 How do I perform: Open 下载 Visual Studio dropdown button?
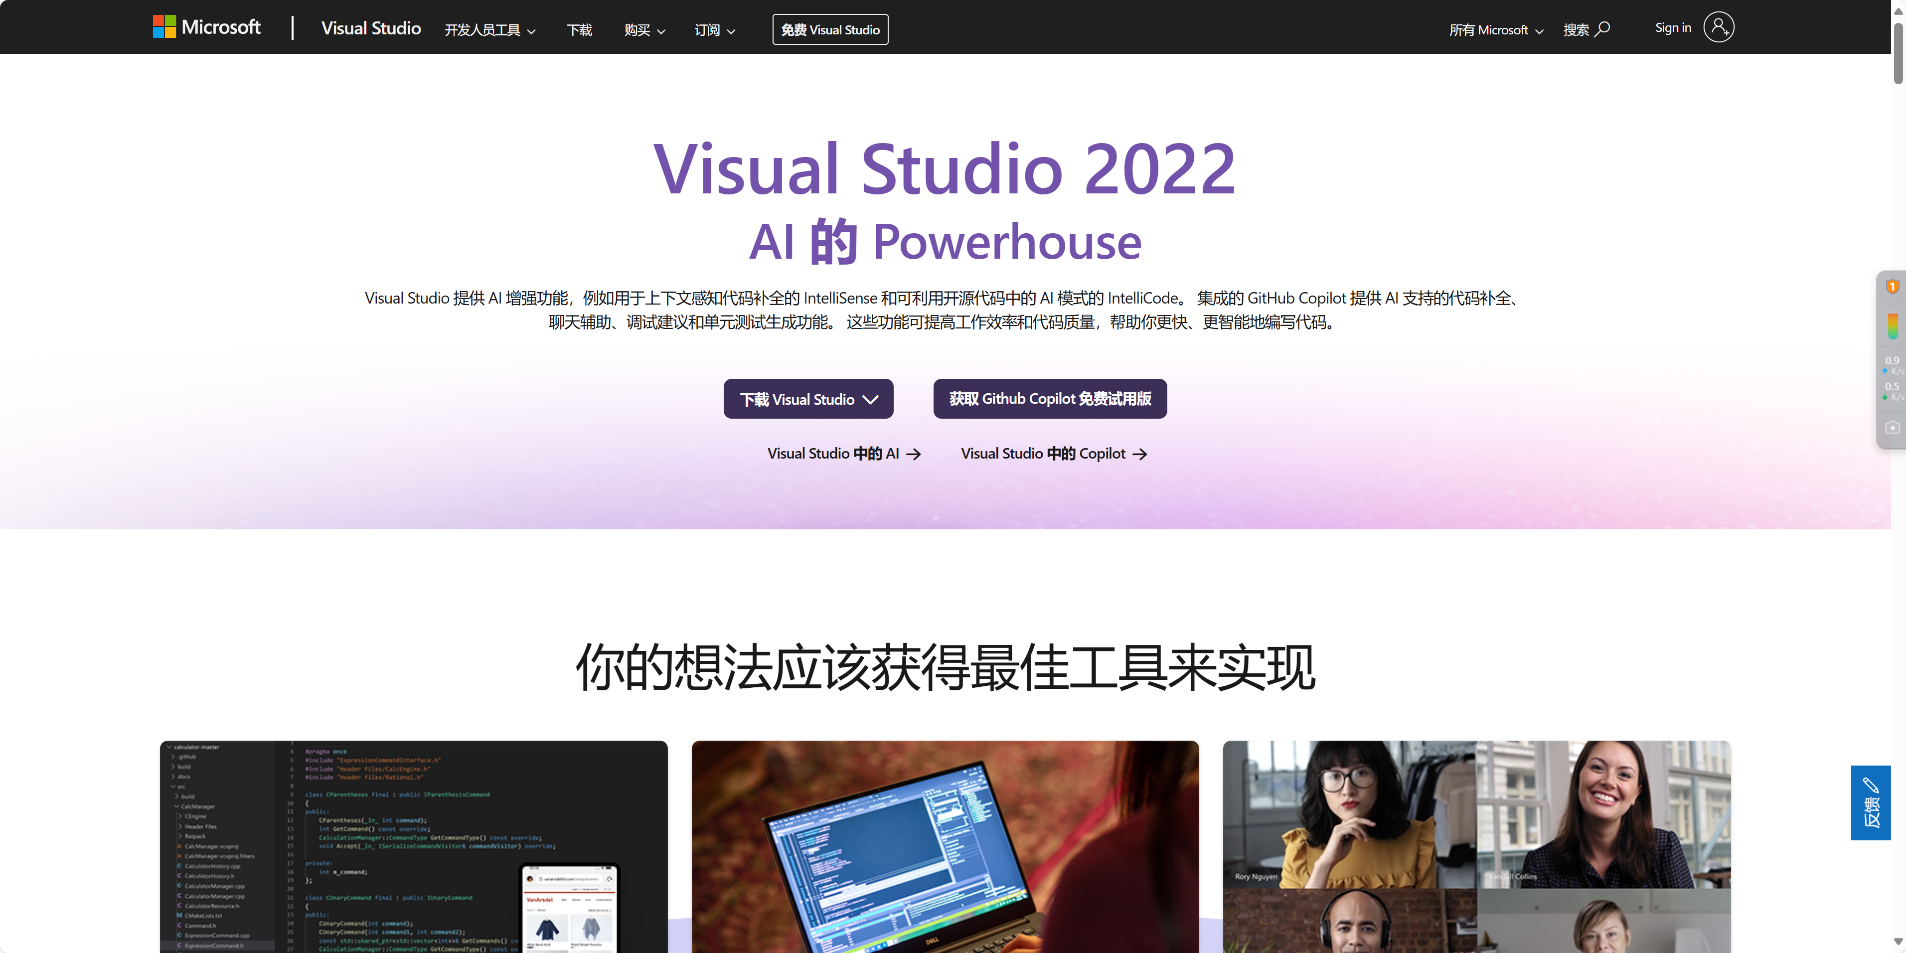click(x=808, y=400)
